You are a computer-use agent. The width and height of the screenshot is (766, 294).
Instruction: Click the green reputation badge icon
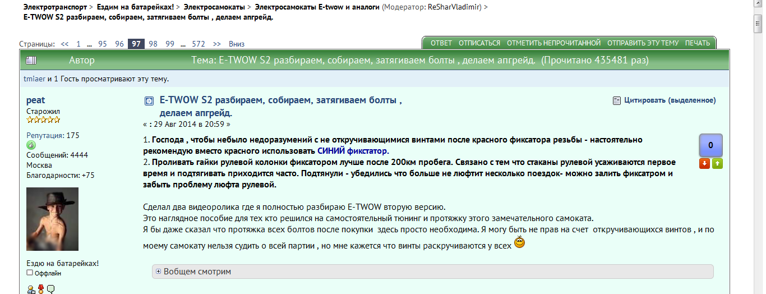(x=31, y=145)
